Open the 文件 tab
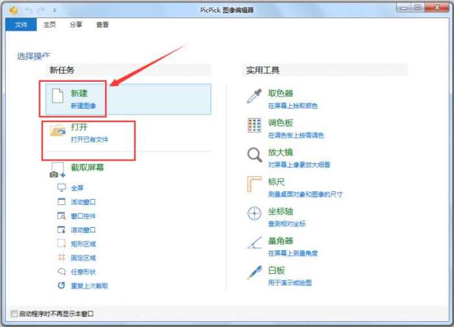Screen dimensions: 454x327 21,25
